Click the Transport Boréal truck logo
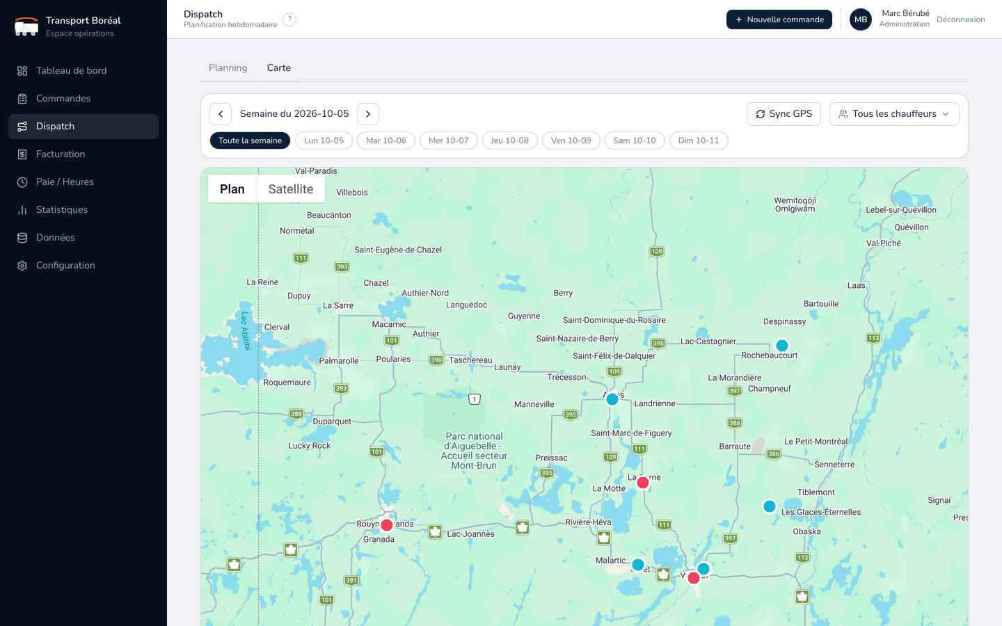1002x626 pixels. pos(26,26)
